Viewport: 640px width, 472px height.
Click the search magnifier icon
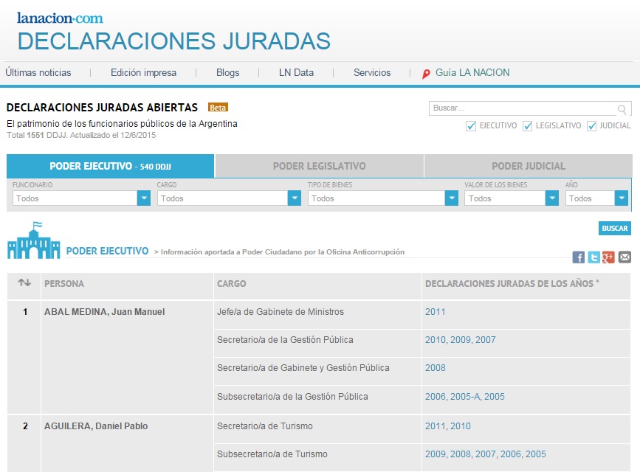pyautogui.click(x=622, y=109)
